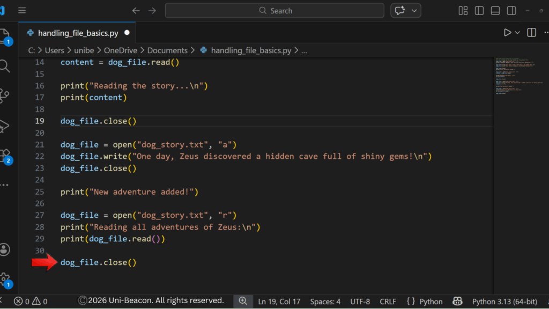
Task: Click the Users breadcrumb segment
Action: (54, 50)
